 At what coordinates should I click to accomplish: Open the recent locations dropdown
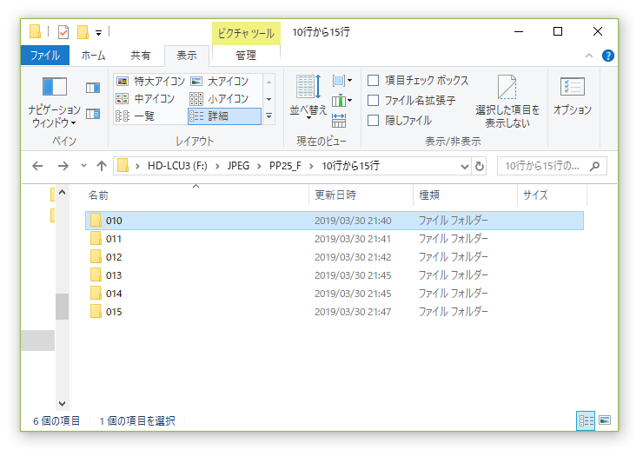(83, 166)
